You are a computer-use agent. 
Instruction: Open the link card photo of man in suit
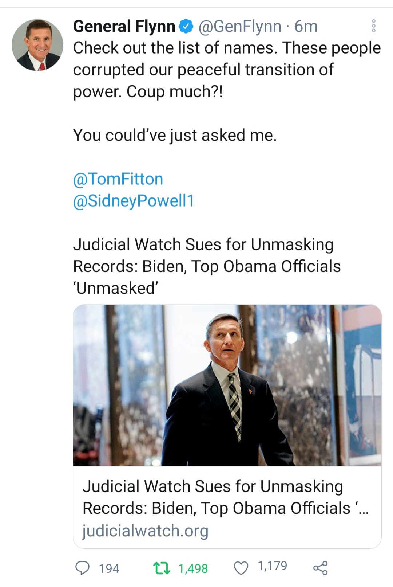(227, 385)
